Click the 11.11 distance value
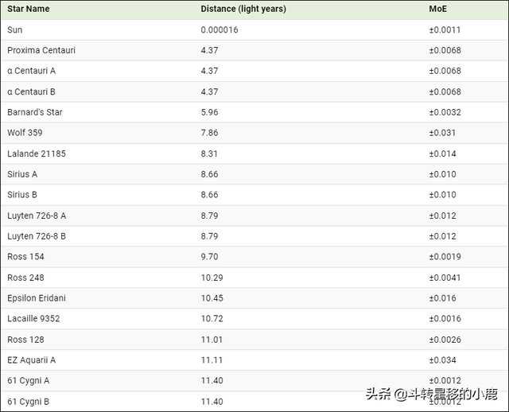This screenshot has height=412, width=509. click(x=212, y=360)
